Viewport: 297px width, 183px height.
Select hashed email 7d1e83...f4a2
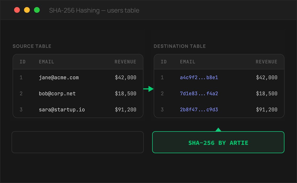click(x=199, y=94)
